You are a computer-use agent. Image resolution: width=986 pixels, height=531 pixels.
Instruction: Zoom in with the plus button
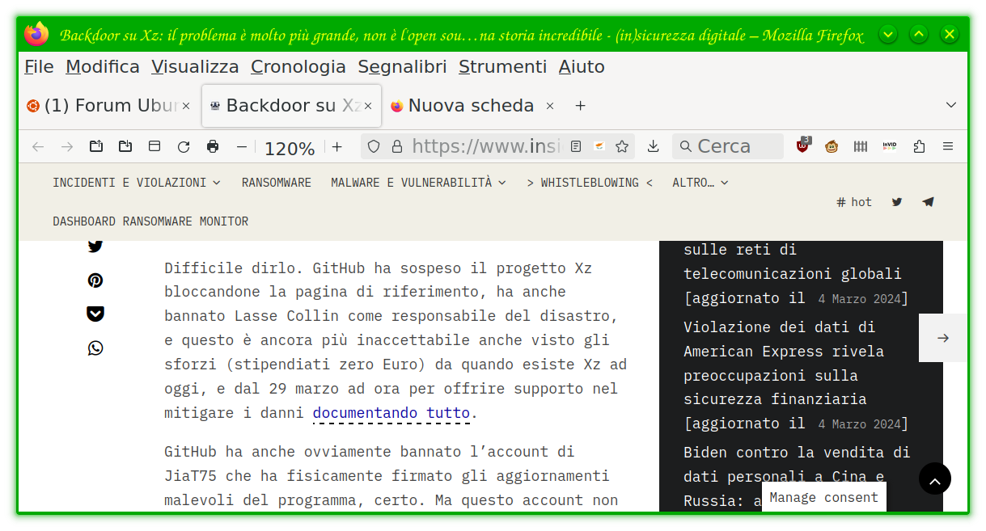click(337, 146)
